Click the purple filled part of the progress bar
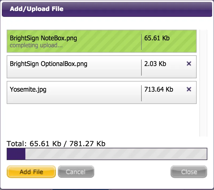This screenshot has height=190, width=214. point(16,154)
